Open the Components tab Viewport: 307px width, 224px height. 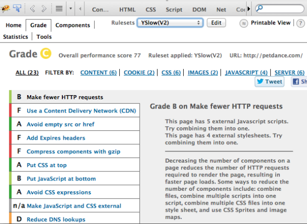coord(73,25)
